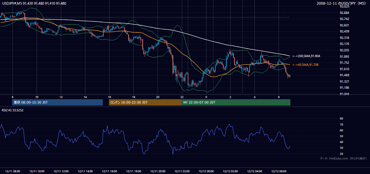This screenshot has height=174, width=370.
Task: Click hour tick 18 below the price chart
Action: [133, 97]
